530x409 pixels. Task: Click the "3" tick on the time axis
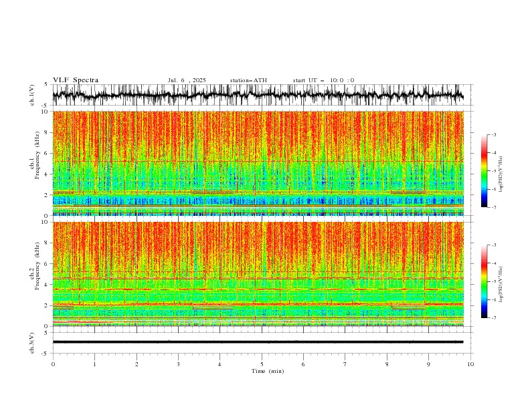coord(178,364)
